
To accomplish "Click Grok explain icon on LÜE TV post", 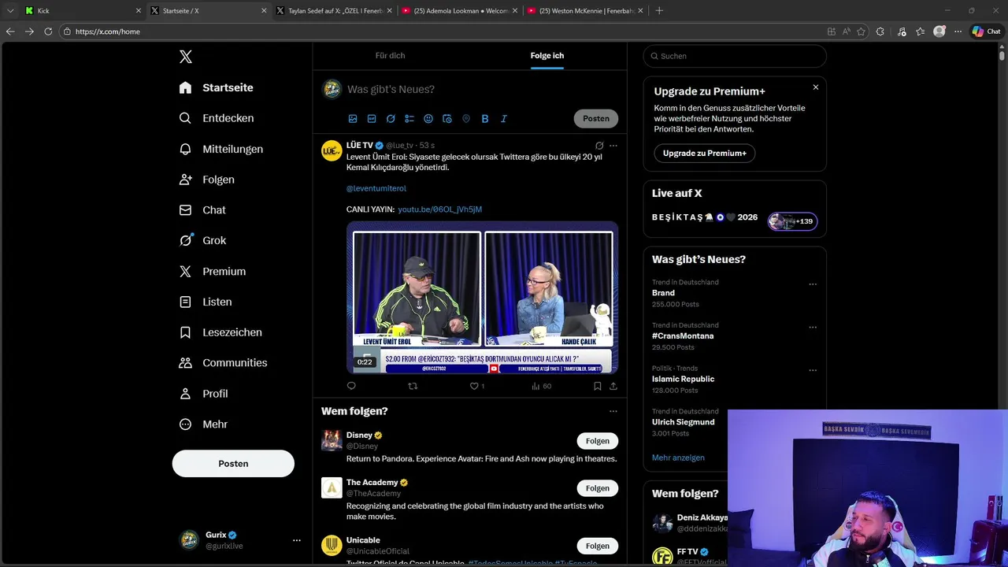I will point(599,146).
